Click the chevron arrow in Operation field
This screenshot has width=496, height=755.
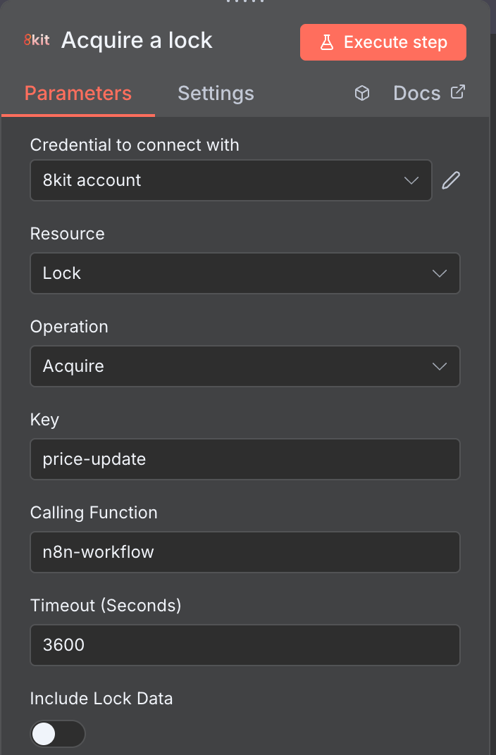(x=440, y=366)
